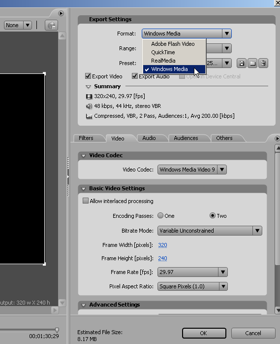Toggle the Export Audio checkbox

click(x=135, y=76)
